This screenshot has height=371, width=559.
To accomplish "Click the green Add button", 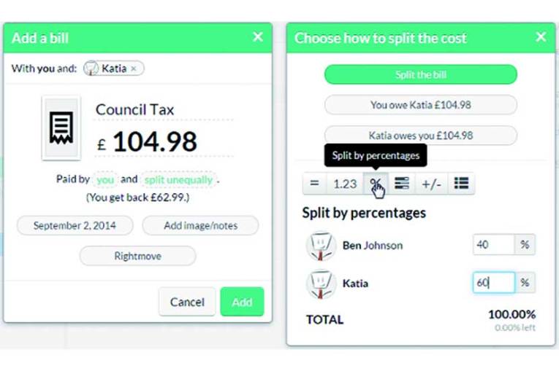I will 242,302.
